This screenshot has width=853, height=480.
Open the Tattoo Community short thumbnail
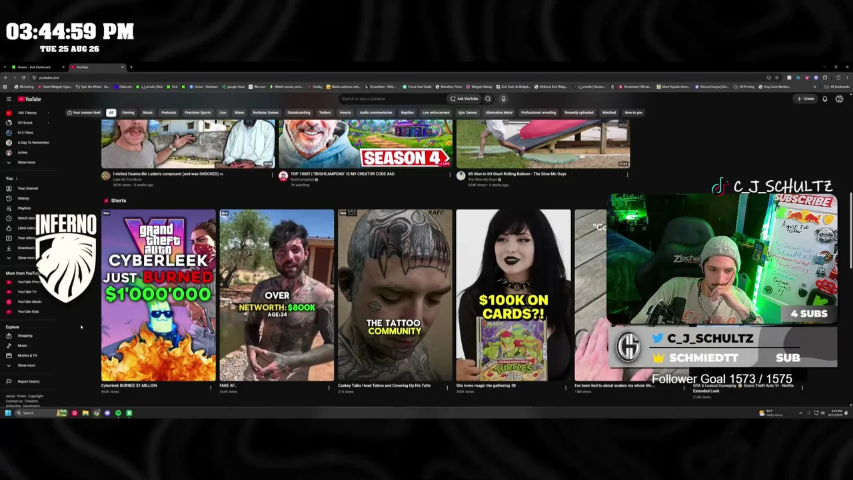point(395,295)
